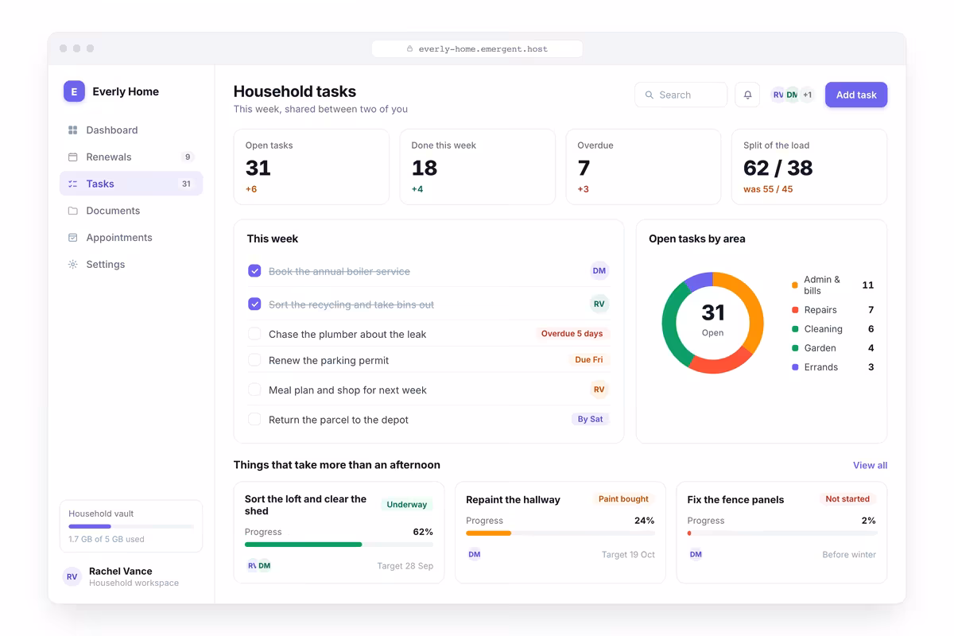
Task: Click the Tasks count badge 31
Action: 186,184
